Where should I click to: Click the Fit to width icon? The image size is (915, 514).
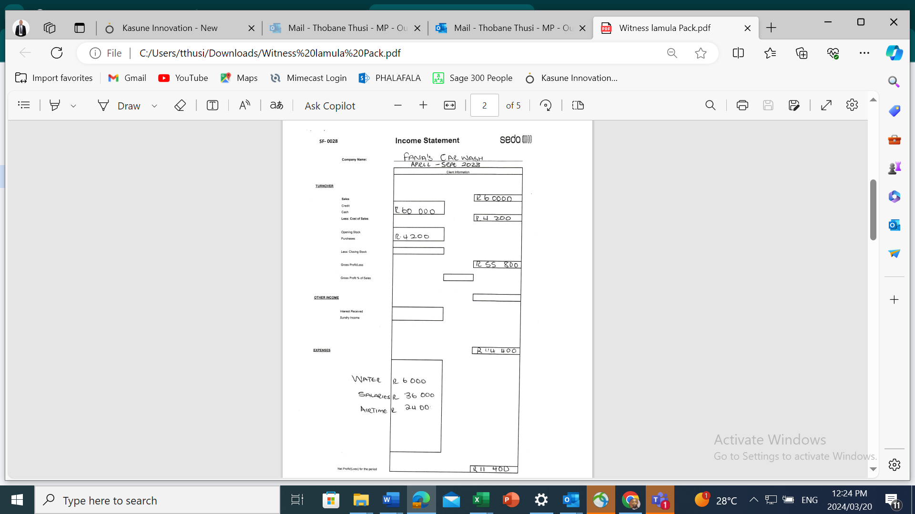pos(449,105)
